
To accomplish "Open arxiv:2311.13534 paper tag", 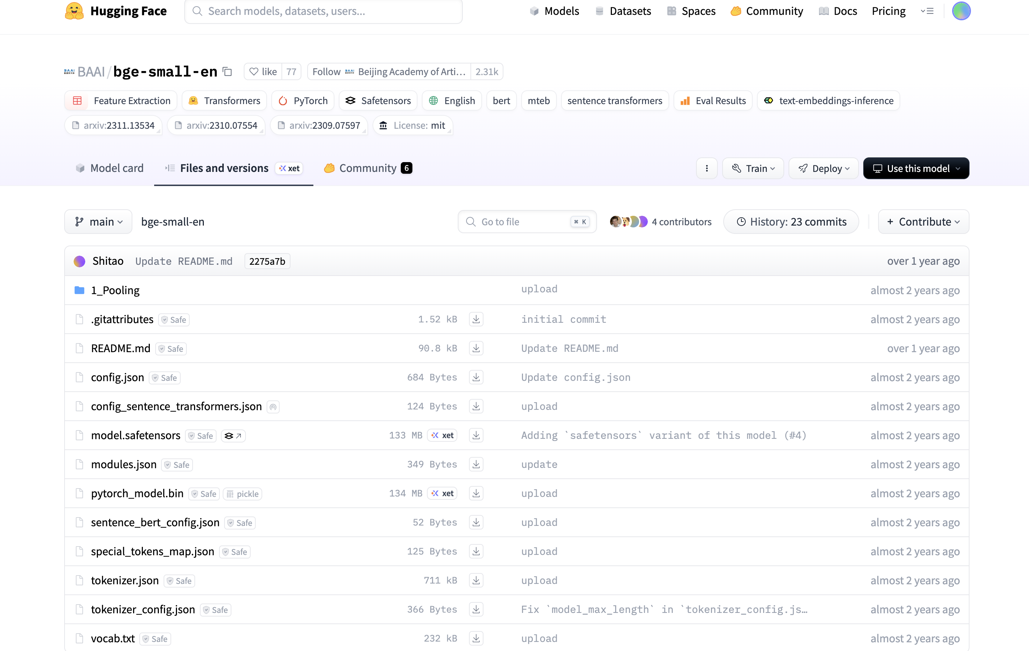I will click(x=113, y=125).
